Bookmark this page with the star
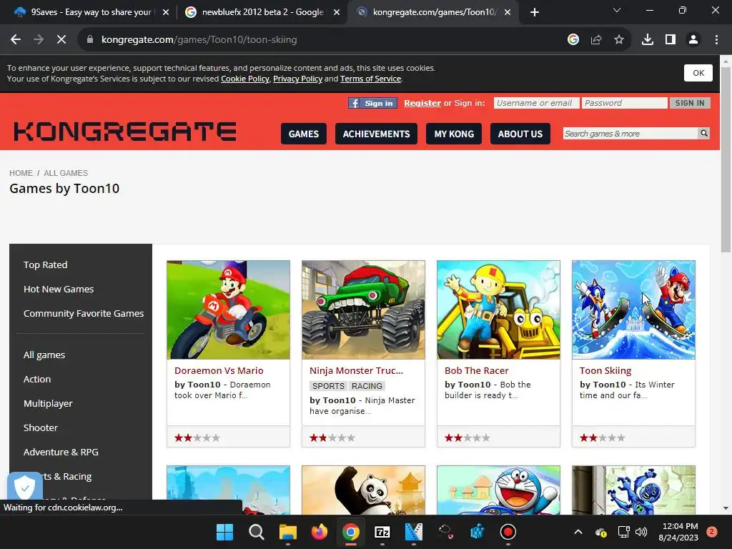Screen dimensions: 732x549 pos(619,40)
